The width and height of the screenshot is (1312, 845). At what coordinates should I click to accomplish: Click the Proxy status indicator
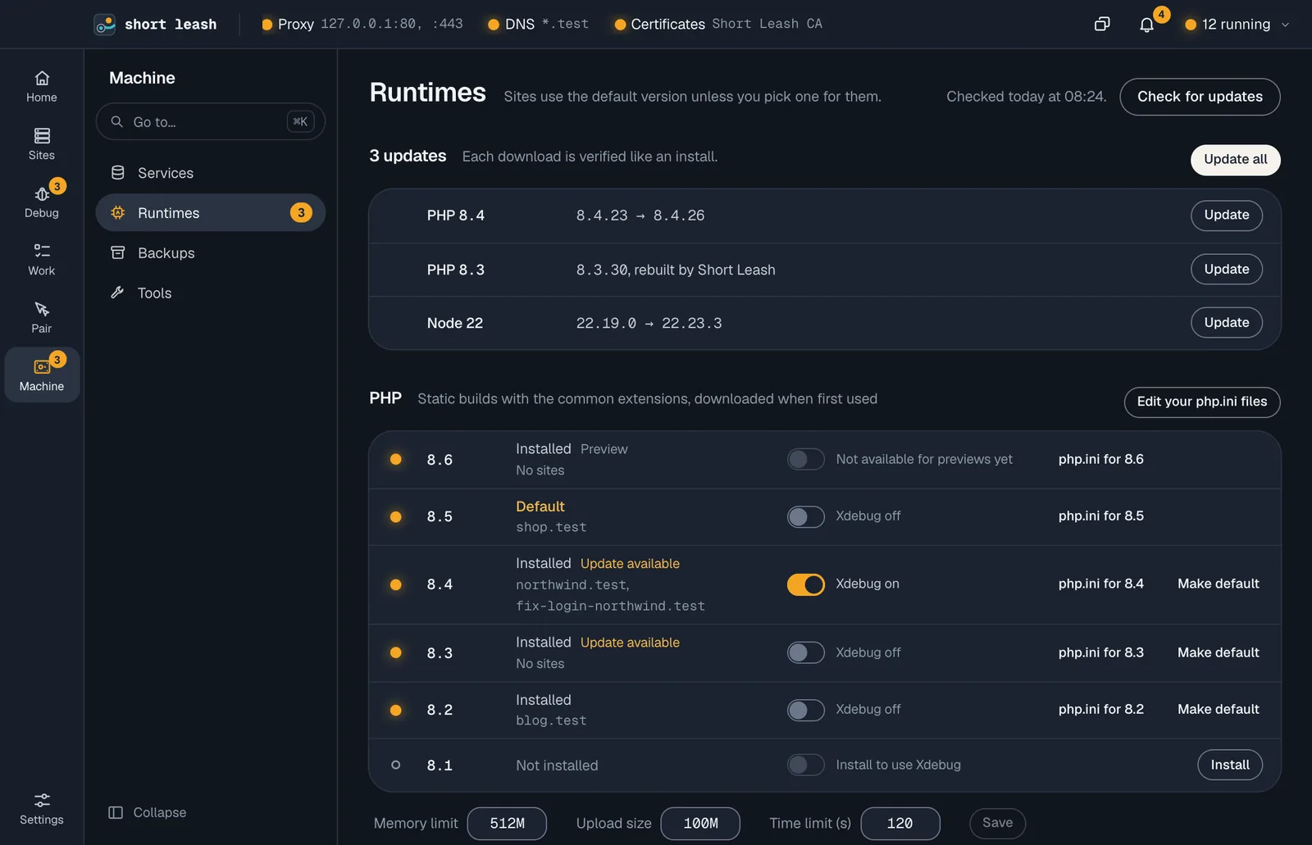click(362, 24)
